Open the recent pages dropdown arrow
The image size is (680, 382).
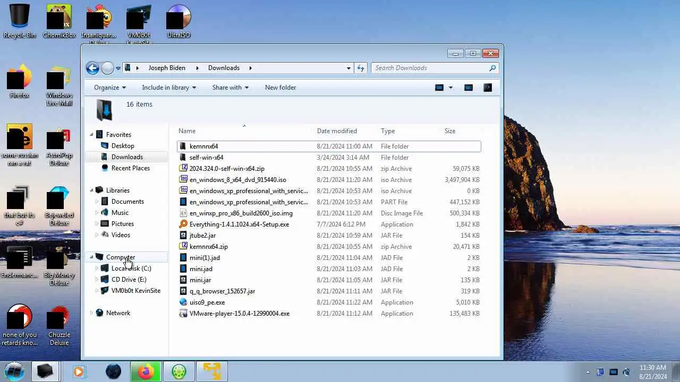[x=118, y=68]
